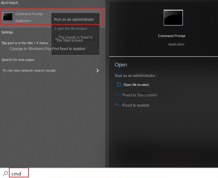Screen dimensions: 218x178
Task: Click the magnifier search icon in search bar
Action: pyautogui.click(x=5, y=173)
